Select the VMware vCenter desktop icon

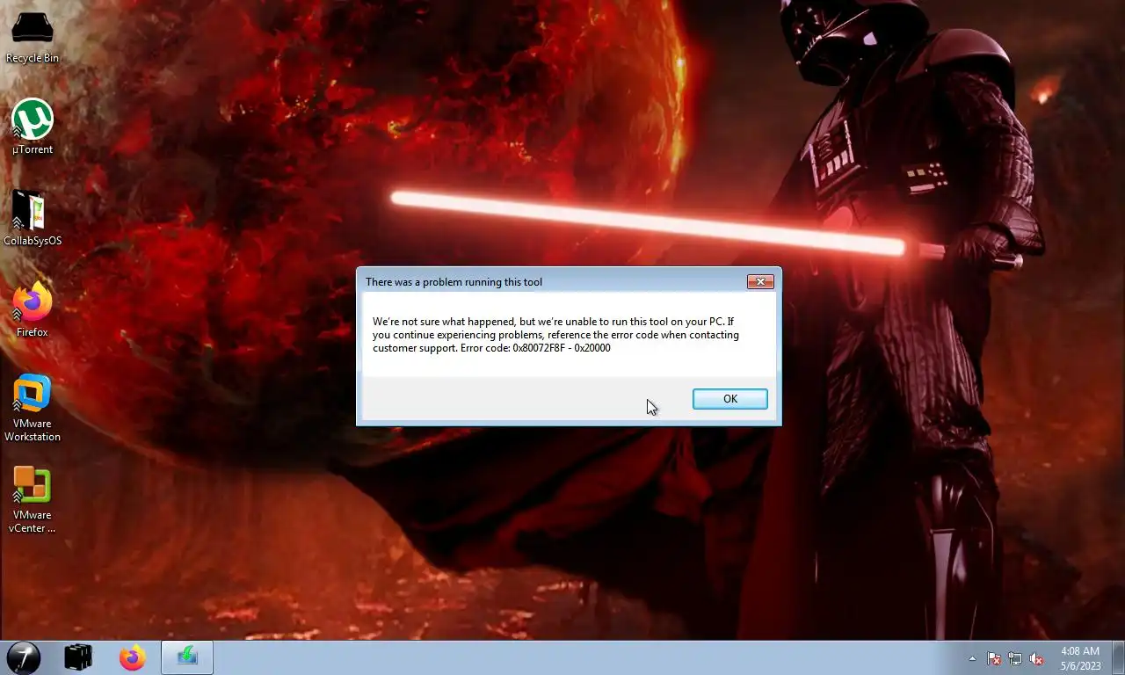pos(33,499)
